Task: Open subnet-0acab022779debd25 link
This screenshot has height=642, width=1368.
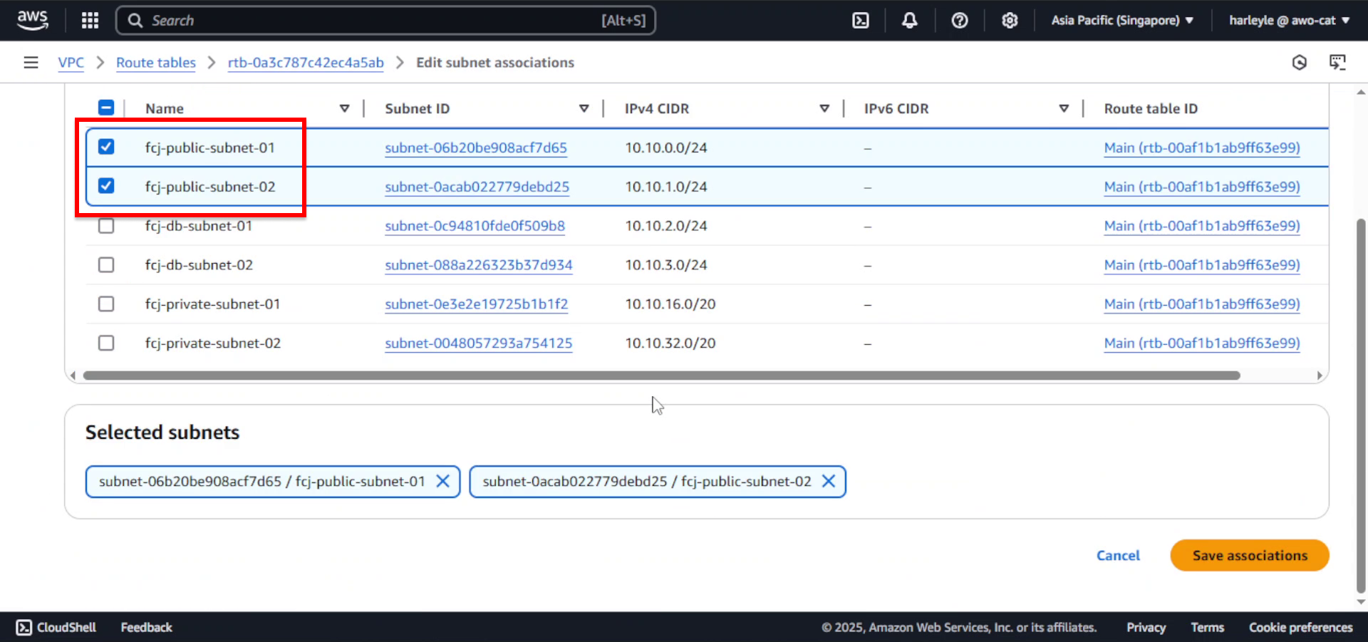Action: point(477,187)
